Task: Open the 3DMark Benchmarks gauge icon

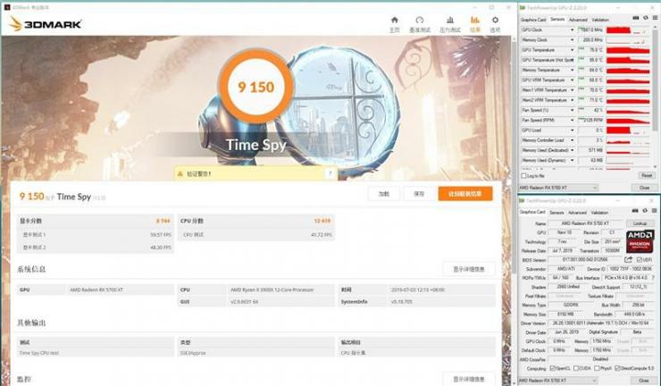Action: pos(420,21)
